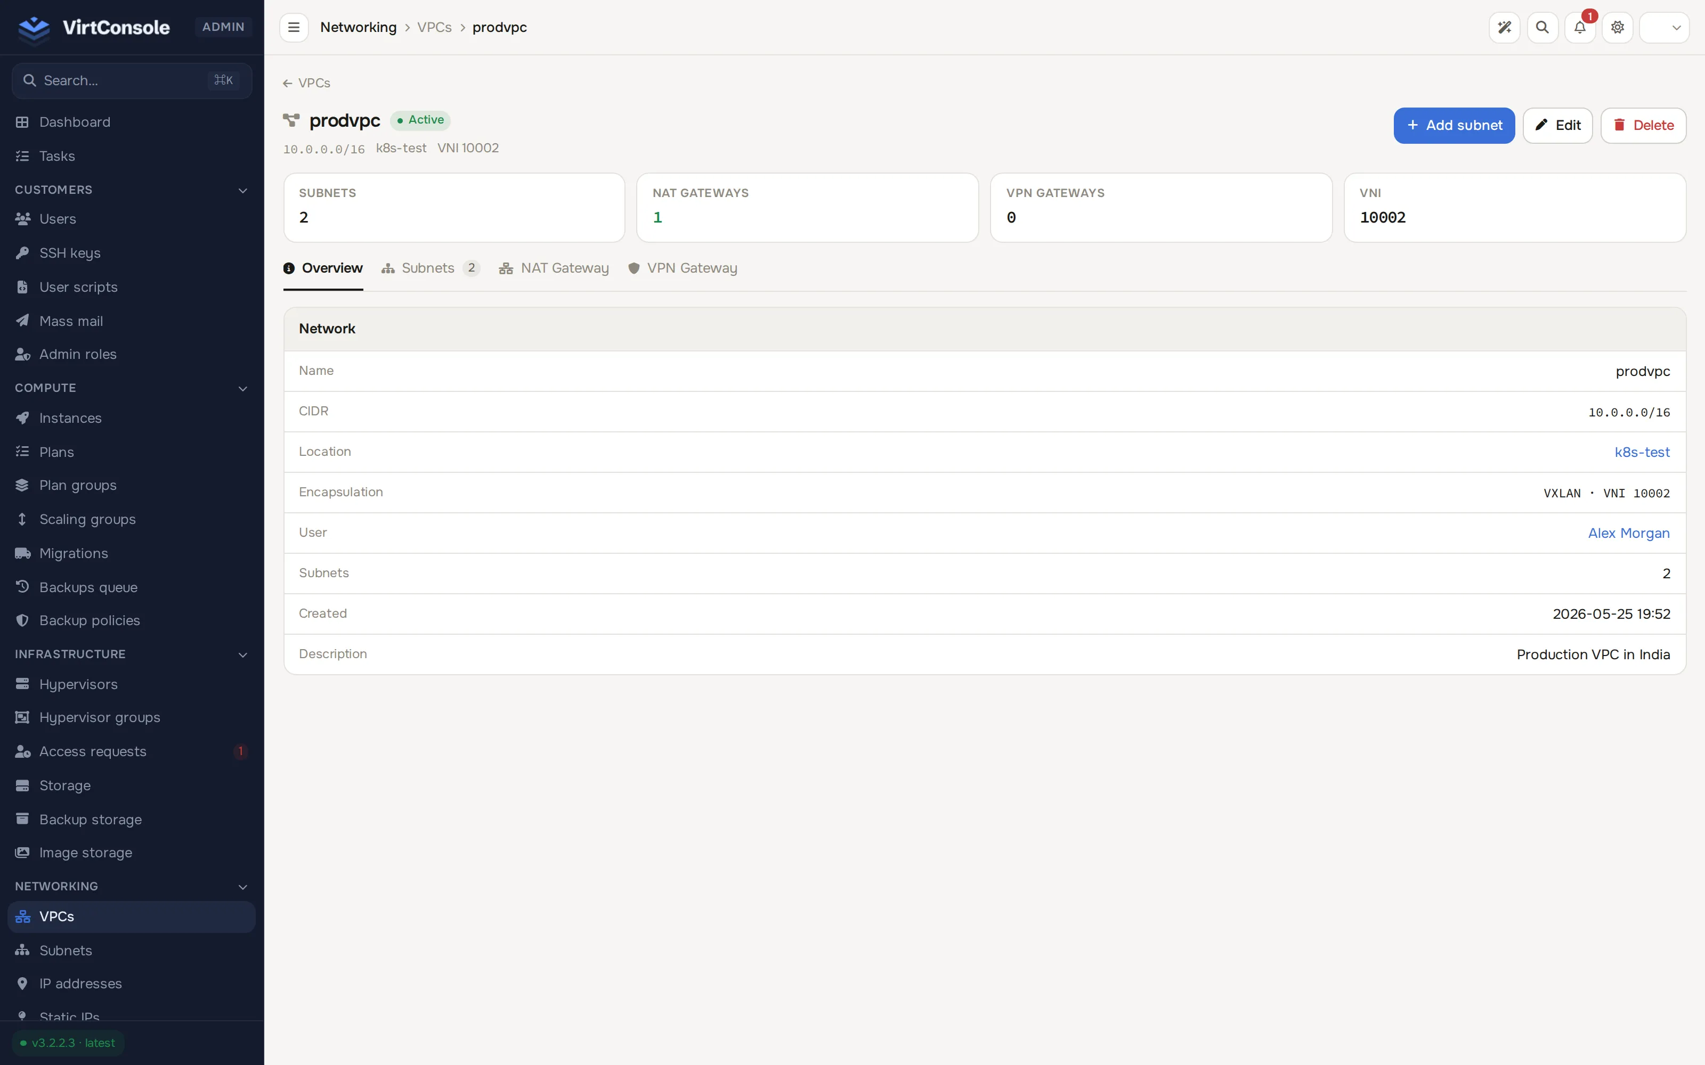1705x1065 pixels.
Task: Open the IP addresses sidebar item
Action: pos(132,984)
